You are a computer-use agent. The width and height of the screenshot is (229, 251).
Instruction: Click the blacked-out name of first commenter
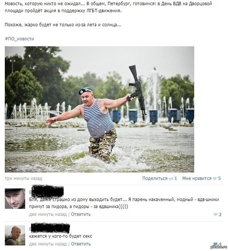tap(47, 191)
